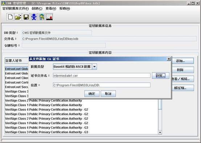Expand the 数据类型 Base64 dropdown arrow
Screen dimensions: 201x143
(x=94, y=67)
